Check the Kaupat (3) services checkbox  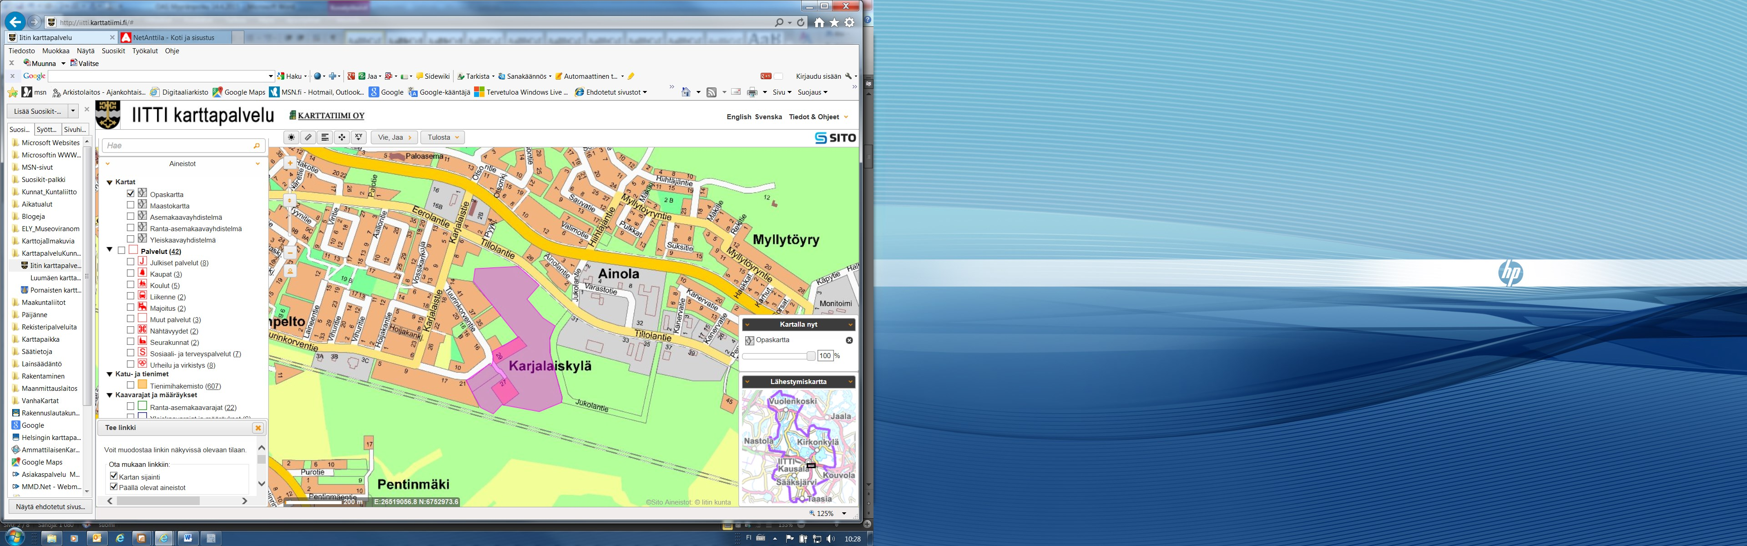point(131,274)
